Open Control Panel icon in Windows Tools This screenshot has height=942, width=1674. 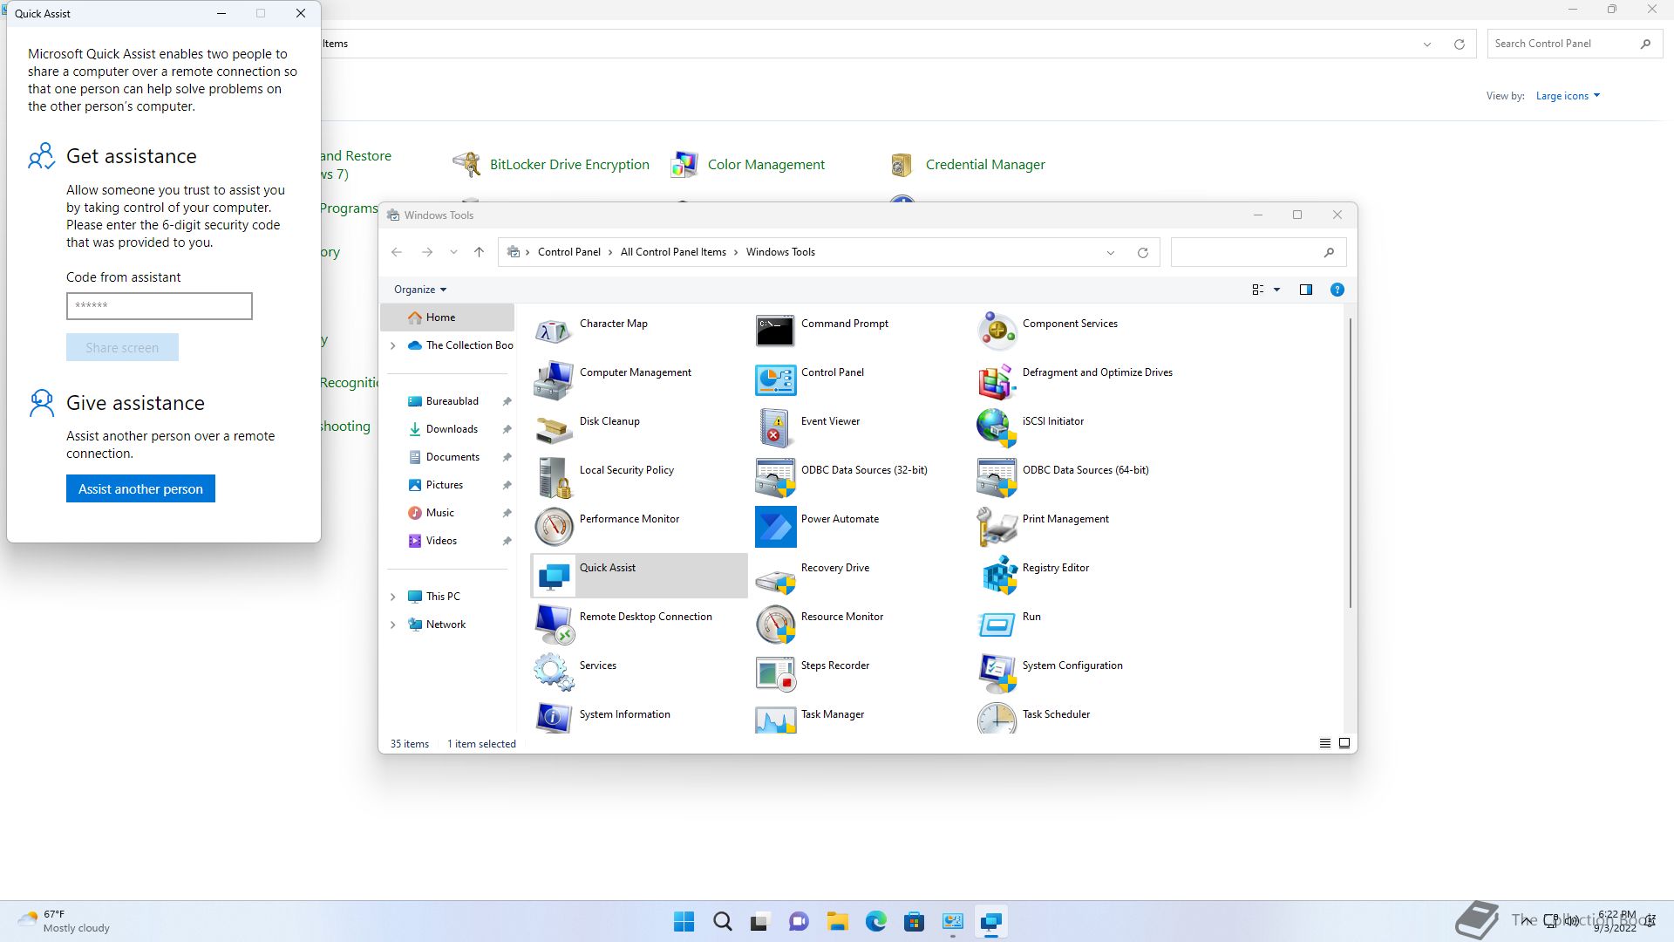click(775, 380)
